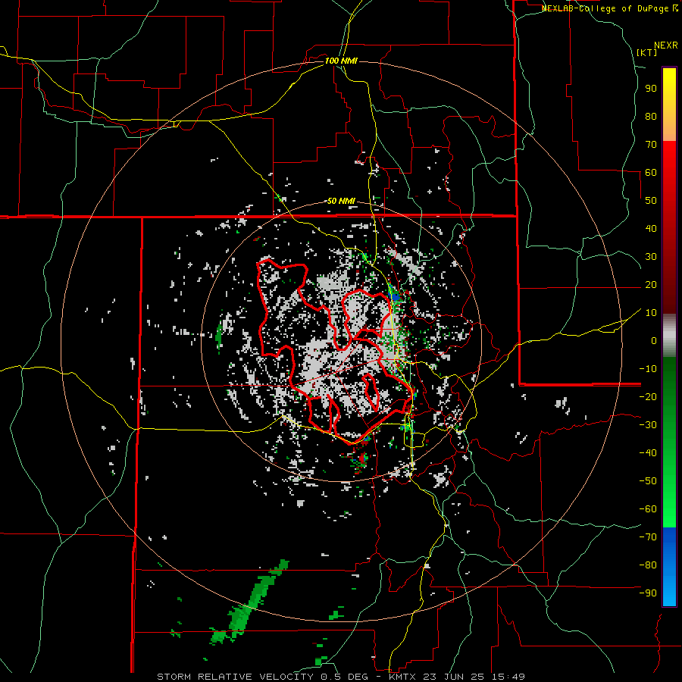Click the positive 20 scale value

(651, 284)
